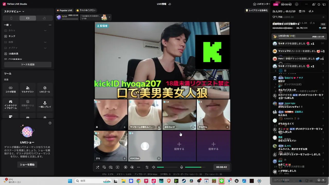Click the ソースを追加 button
Screen dimensions: 329x185
tap(28, 64)
